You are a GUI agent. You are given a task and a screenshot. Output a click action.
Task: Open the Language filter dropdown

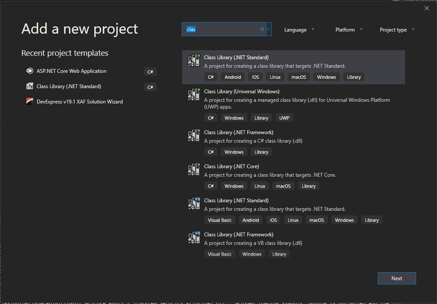299,29
